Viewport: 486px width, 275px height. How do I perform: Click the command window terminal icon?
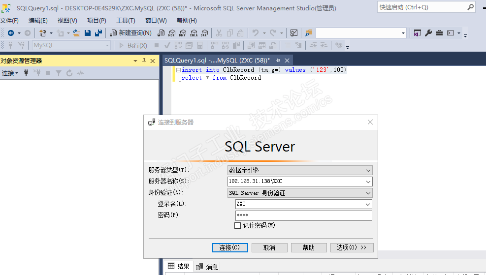(451, 33)
